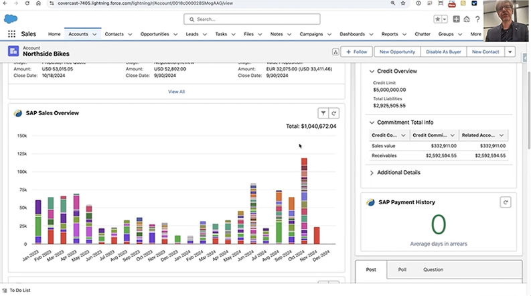The height and width of the screenshot is (296, 531).
Task: Click the browser home icon
Action: tap(38, 3)
